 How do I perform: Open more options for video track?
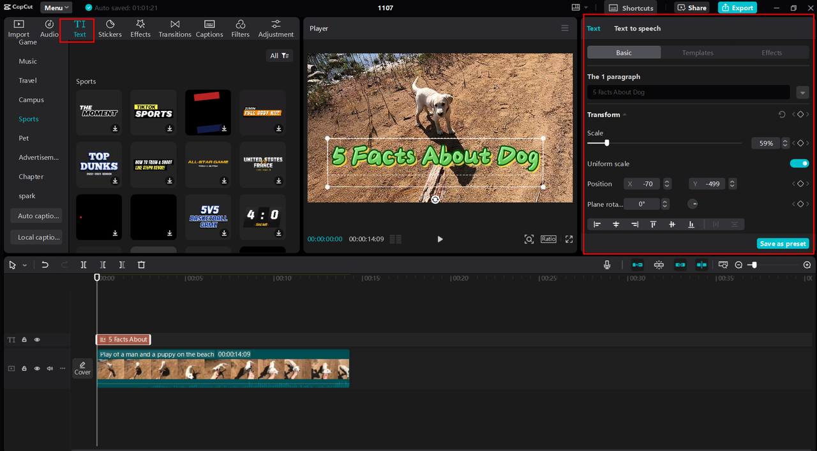pos(62,369)
